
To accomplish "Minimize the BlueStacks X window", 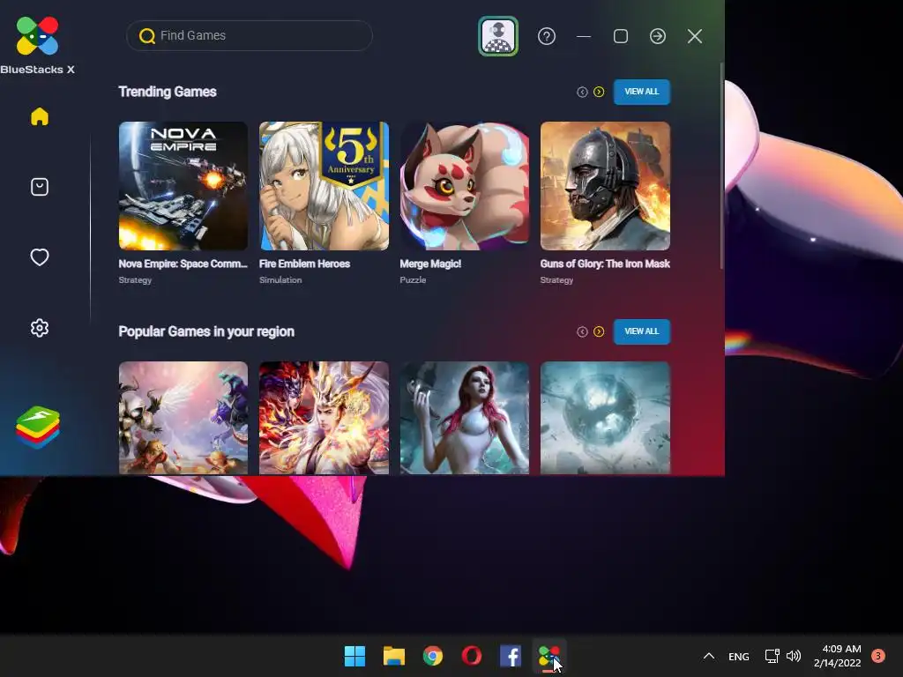I will (x=584, y=36).
